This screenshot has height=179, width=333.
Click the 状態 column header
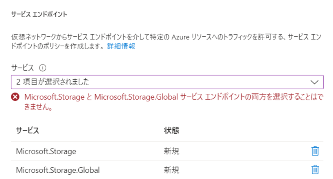pos(171,130)
